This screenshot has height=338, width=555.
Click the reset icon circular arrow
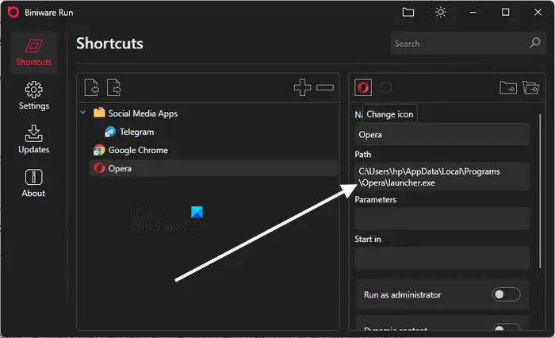386,87
